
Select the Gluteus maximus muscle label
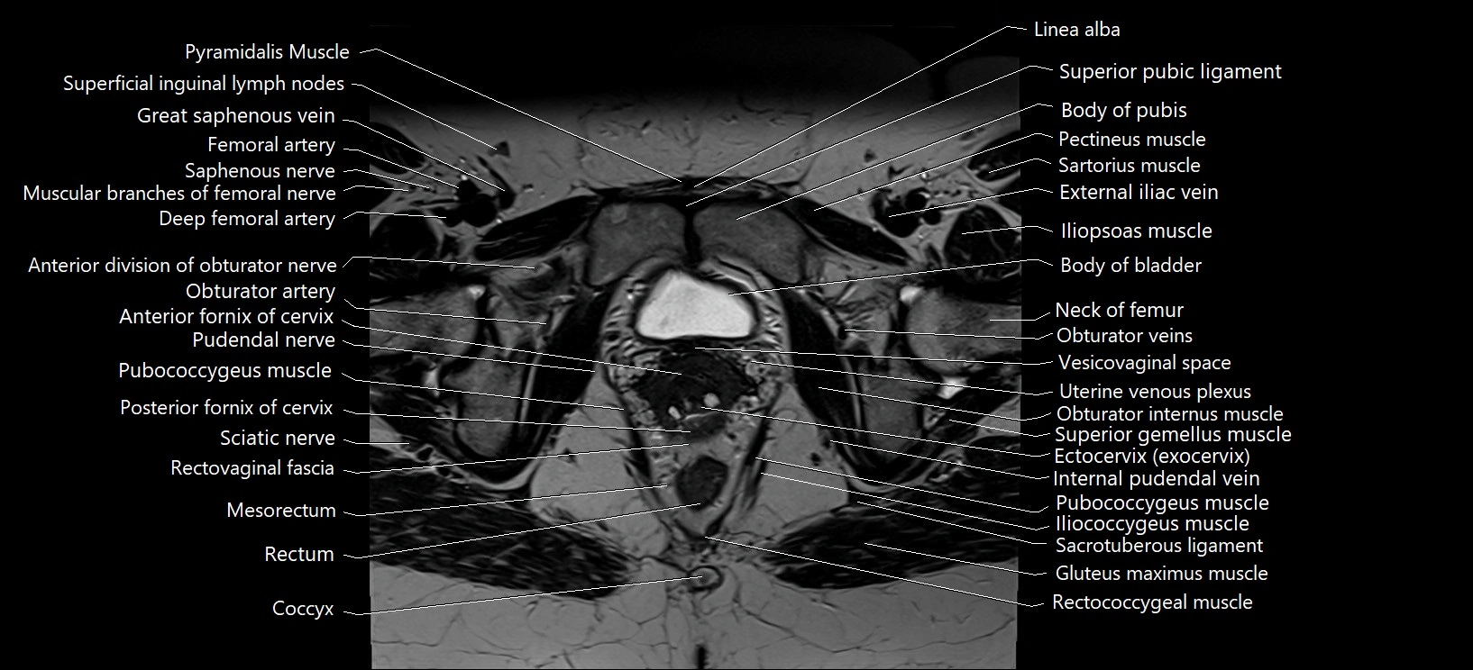point(1161,574)
